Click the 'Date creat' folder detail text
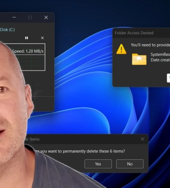The image size is (170, 188). (x=160, y=60)
